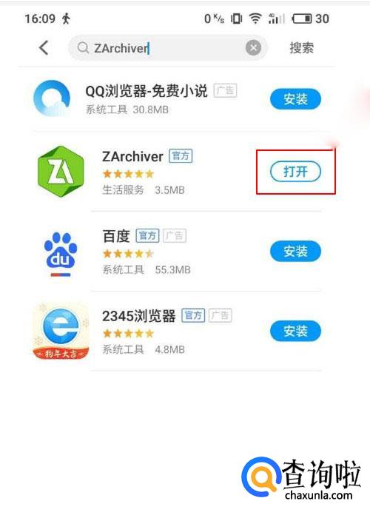Focus the ZArchiver search input field
This screenshot has height=518, width=370.
click(x=168, y=48)
